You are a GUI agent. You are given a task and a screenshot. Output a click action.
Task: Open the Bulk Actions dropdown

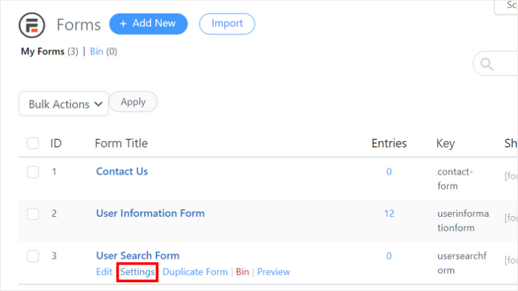point(63,104)
